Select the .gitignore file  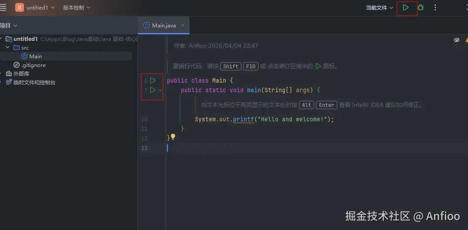pos(34,65)
